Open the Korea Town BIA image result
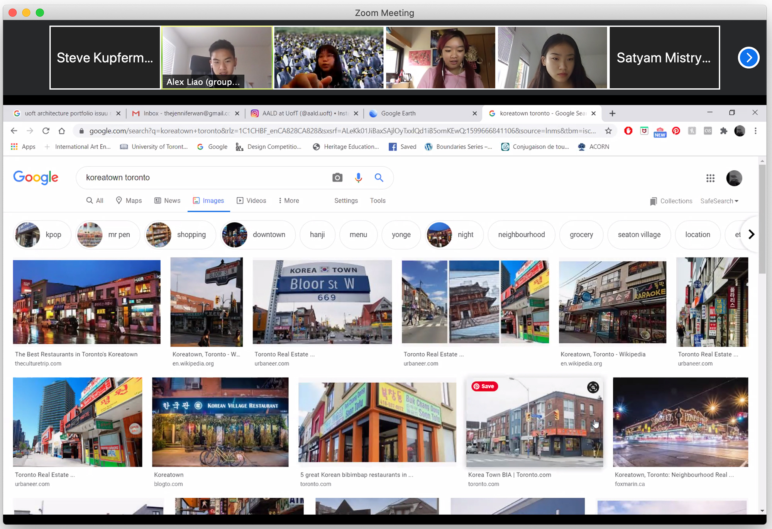 pyautogui.click(x=535, y=422)
